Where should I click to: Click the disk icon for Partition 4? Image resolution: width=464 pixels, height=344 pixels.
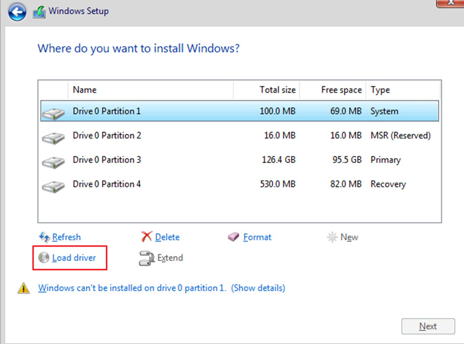point(53,187)
